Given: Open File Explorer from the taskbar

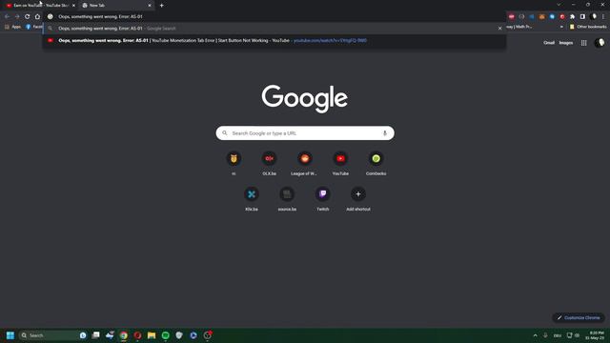Looking at the screenshot, I should click(x=152, y=335).
